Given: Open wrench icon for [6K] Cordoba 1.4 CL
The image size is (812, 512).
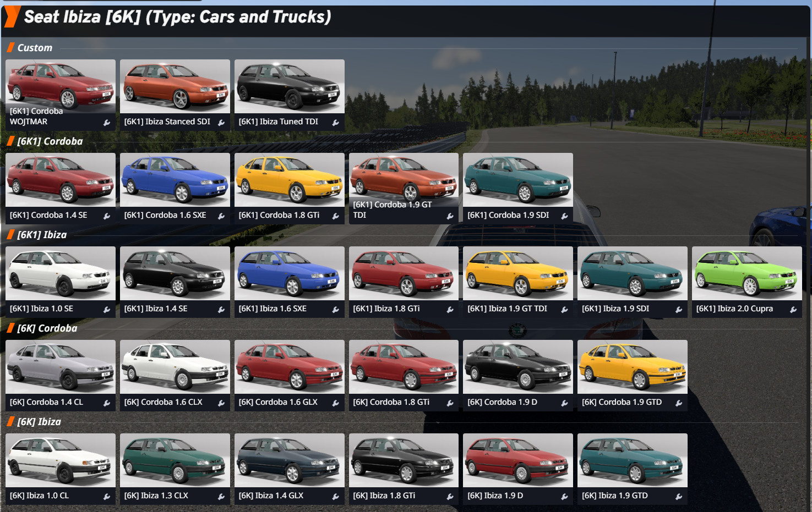Looking at the screenshot, I should tap(107, 403).
